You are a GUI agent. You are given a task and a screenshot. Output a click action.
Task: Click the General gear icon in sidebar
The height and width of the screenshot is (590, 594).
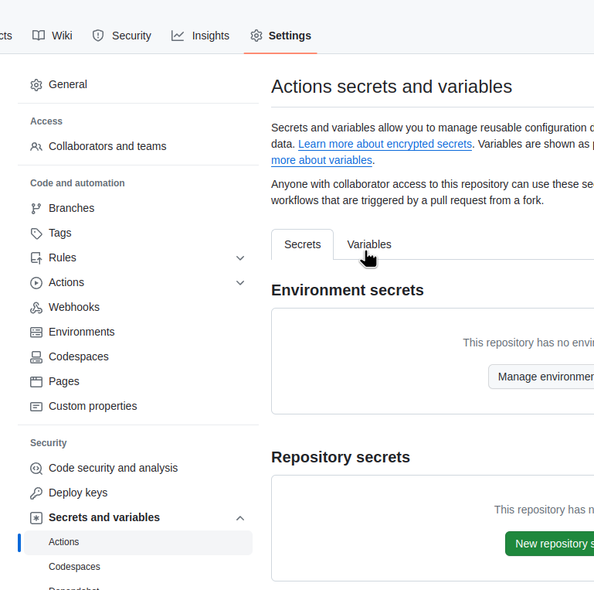coord(36,84)
